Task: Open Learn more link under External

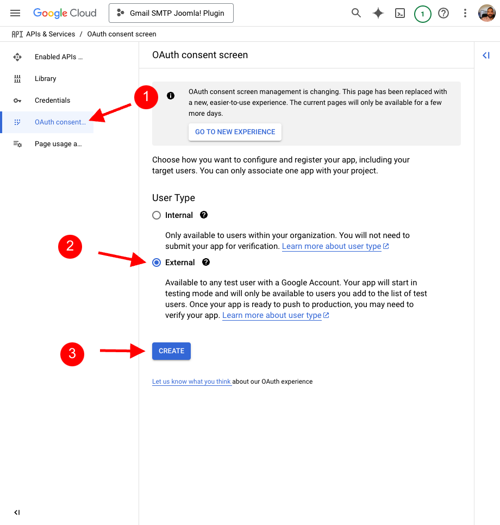Action: point(272,315)
